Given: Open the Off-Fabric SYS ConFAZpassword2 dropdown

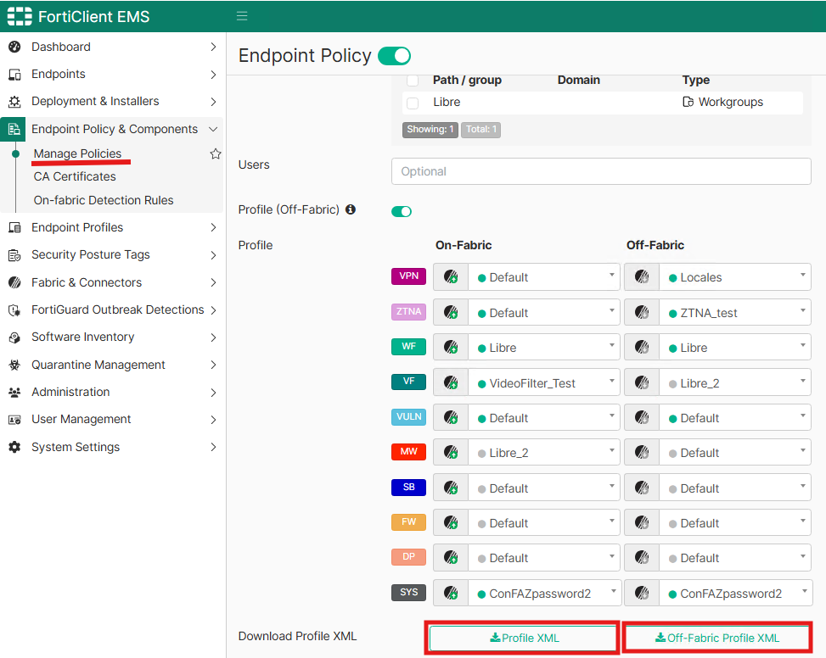Looking at the screenshot, I should click(736, 594).
